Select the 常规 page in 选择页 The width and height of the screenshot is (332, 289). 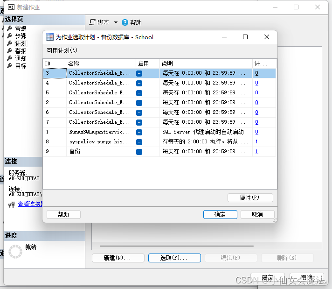(x=21, y=28)
